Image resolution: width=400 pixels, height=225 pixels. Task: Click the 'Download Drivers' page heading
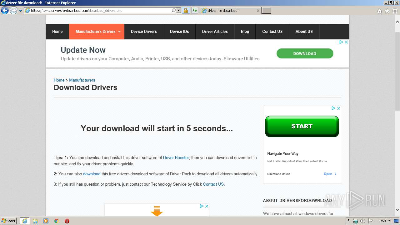pyautogui.click(x=86, y=87)
